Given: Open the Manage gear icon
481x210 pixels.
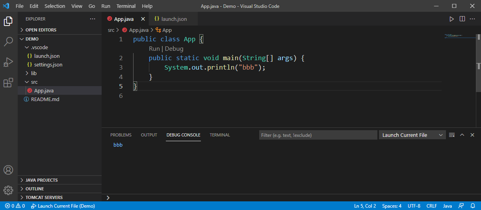Looking at the screenshot, I should [8, 190].
